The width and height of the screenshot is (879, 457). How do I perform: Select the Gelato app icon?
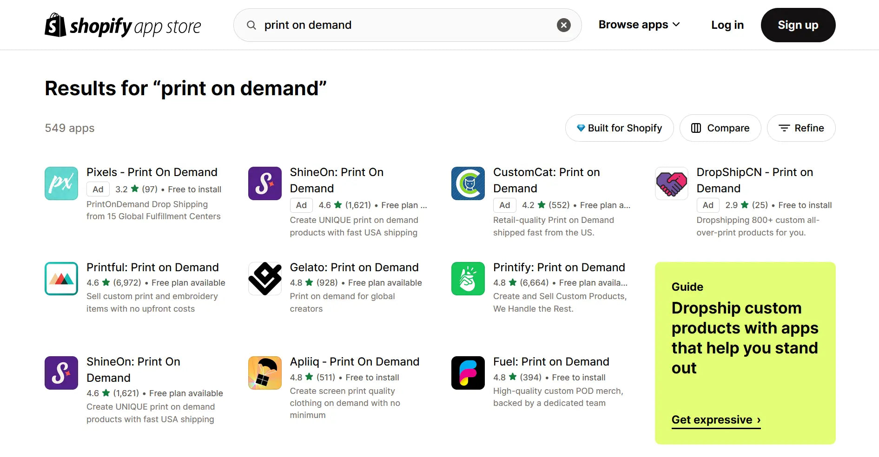264,279
